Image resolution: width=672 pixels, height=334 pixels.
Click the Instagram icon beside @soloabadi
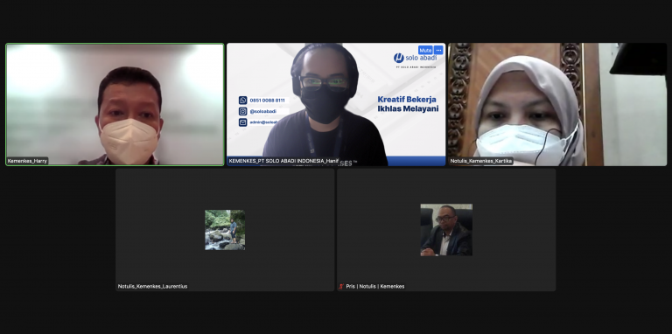(243, 111)
